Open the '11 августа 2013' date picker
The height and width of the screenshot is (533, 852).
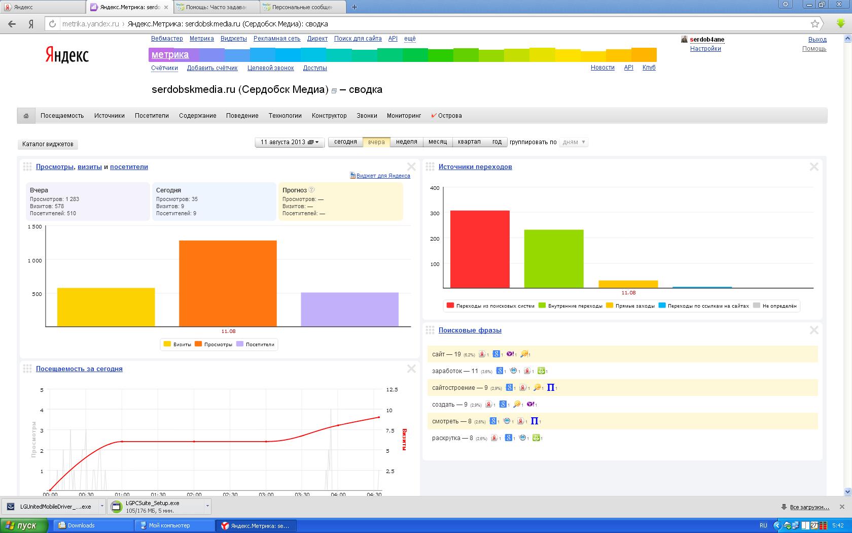pos(290,142)
